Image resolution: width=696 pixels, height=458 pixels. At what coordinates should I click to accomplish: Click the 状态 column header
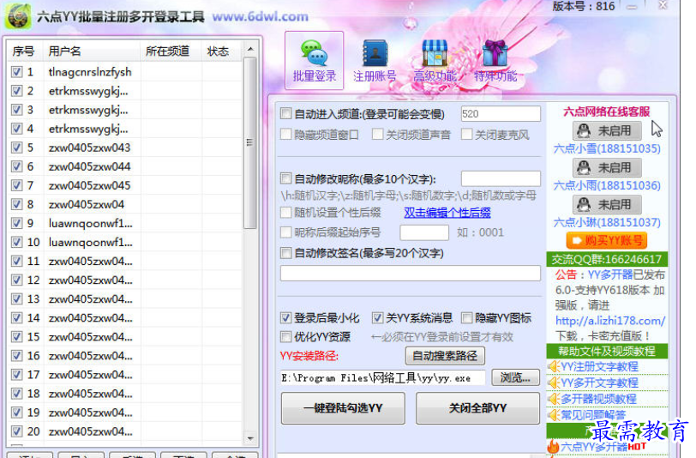222,51
